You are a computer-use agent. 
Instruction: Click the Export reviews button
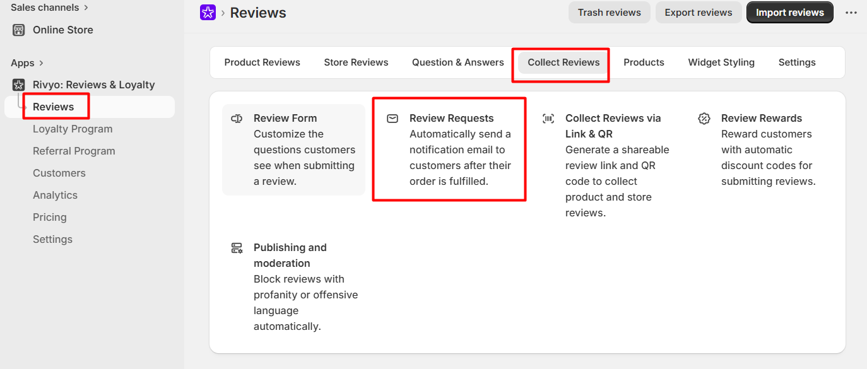click(699, 13)
